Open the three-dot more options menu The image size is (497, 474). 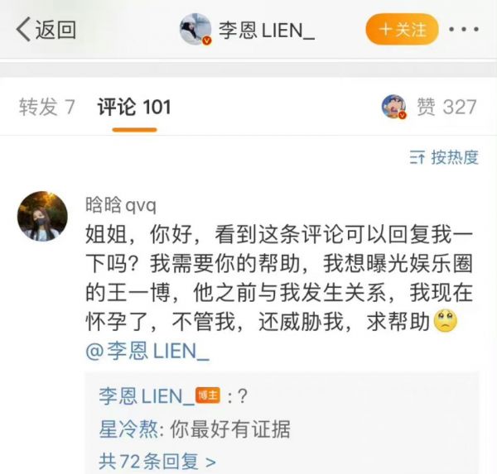click(x=464, y=30)
